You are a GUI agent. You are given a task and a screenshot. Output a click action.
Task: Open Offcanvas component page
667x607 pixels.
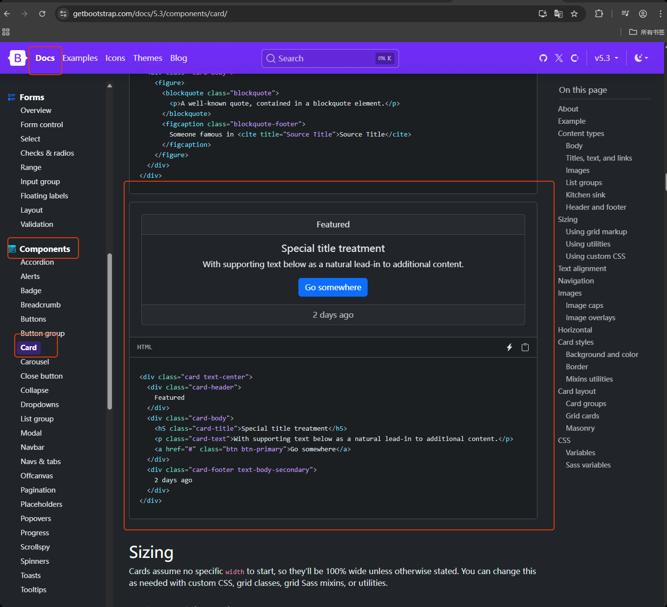click(37, 476)
